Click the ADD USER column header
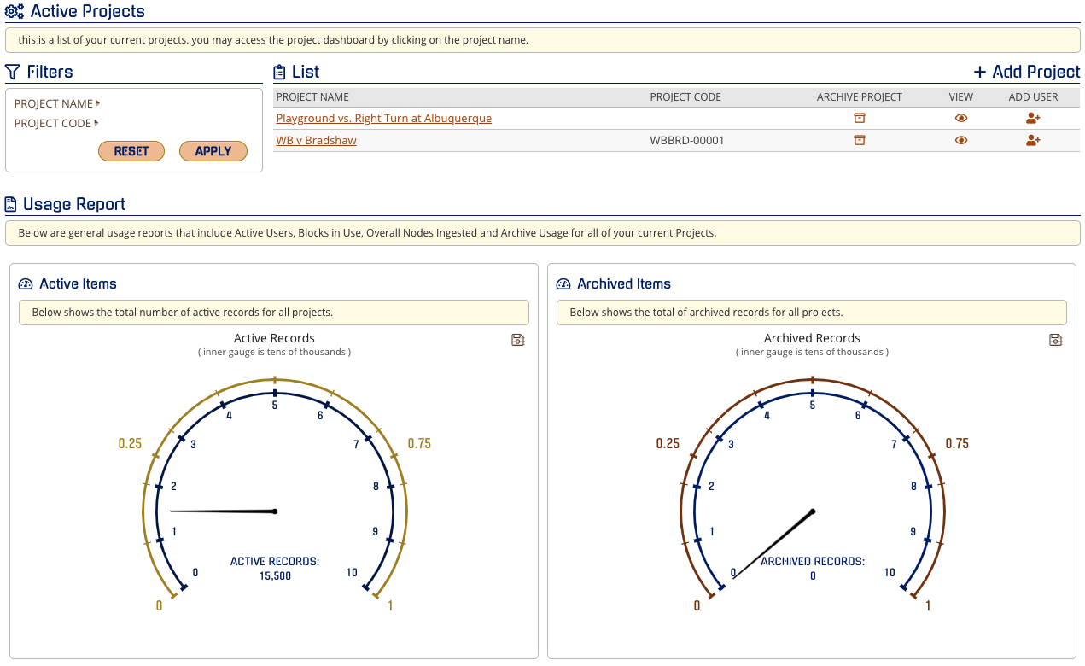The width and height of the screenshot is (1085, 666). [x=1033, y=96]
